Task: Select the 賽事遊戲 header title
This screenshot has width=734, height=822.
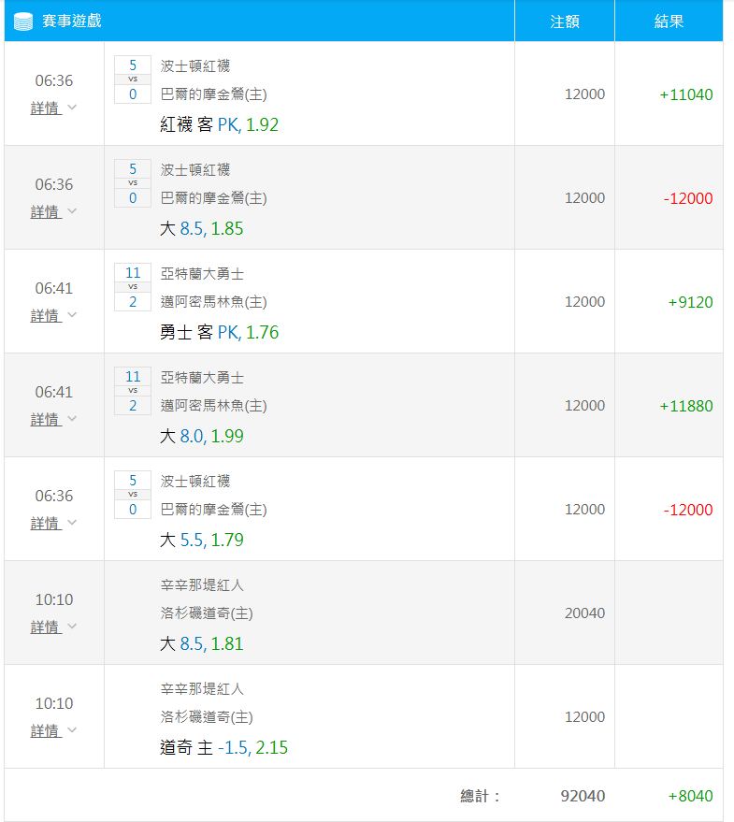Action: [72, 21]
